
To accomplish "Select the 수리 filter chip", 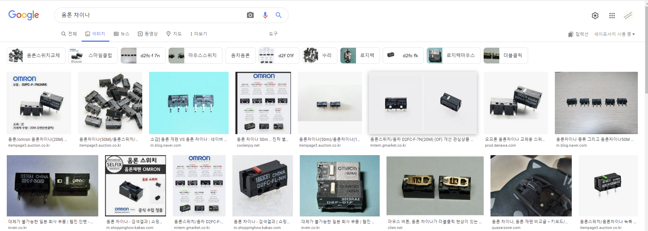I will click(320, 56).
